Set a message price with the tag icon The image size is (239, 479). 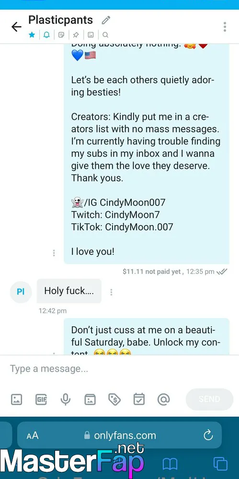(114, 399)
